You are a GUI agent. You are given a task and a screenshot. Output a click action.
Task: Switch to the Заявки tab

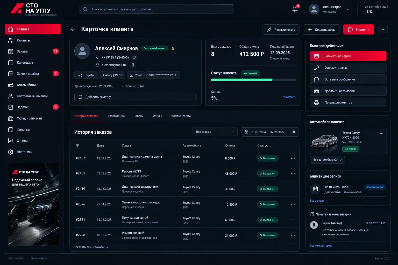(139, 116)
